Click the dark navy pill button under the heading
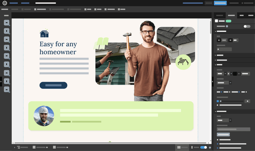This screenshot has width=255, height=151. [x=53, y=85]
